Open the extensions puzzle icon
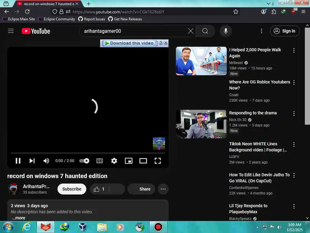Image resolution: width=310 pixels, height=233 pixels. [274, 12]
